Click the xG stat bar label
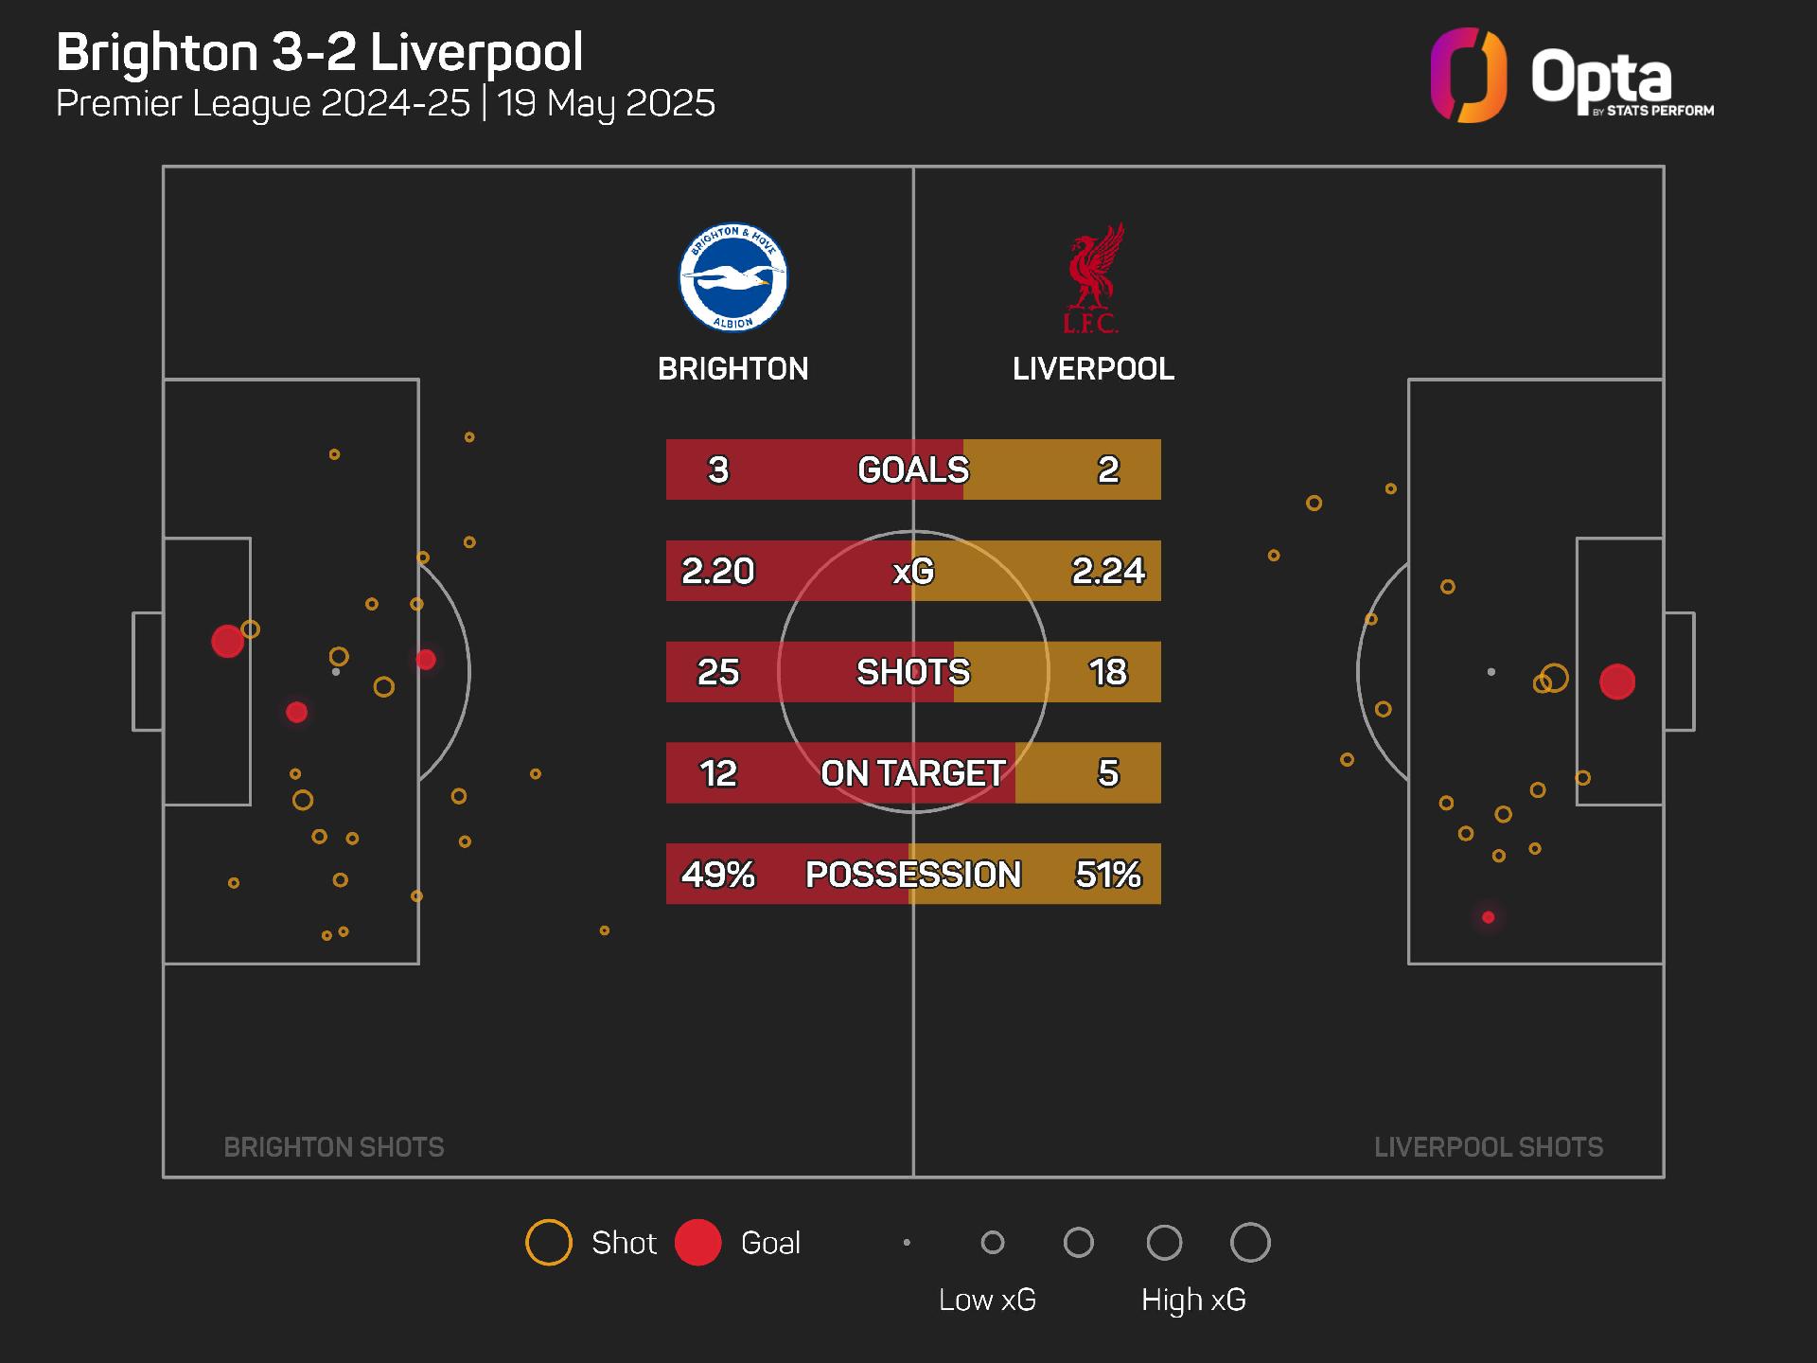Image resolution: width=1817 pixels, height=1363 pixels. 913,571
